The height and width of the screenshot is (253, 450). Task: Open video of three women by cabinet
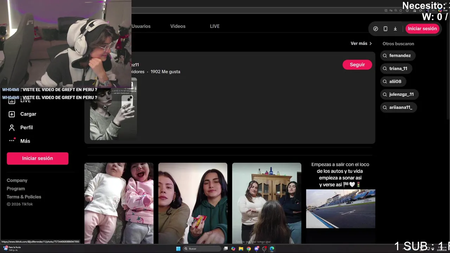[266, 203]
